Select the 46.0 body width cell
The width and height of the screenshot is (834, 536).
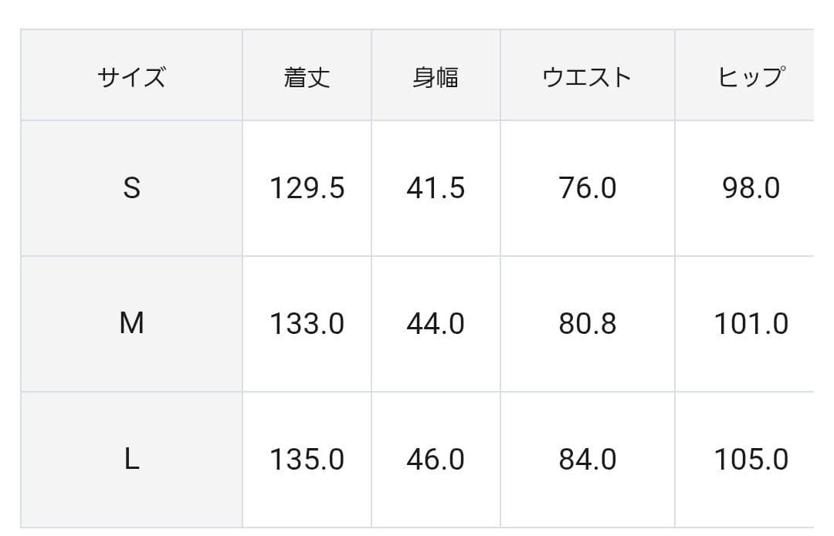(x=436, y=460)
